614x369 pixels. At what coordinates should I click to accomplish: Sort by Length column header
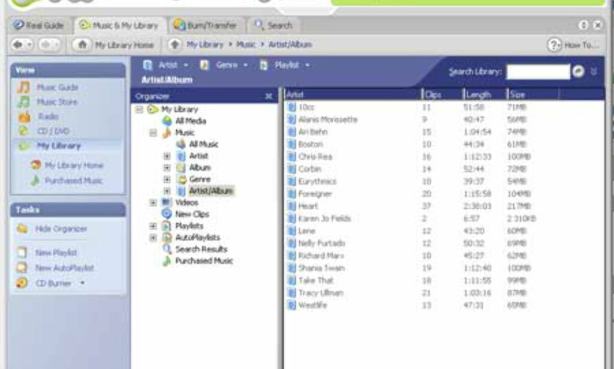(x=484, y=95)
